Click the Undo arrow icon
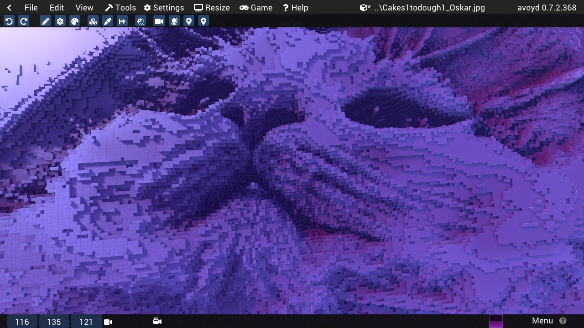 (x=9, y=21)
